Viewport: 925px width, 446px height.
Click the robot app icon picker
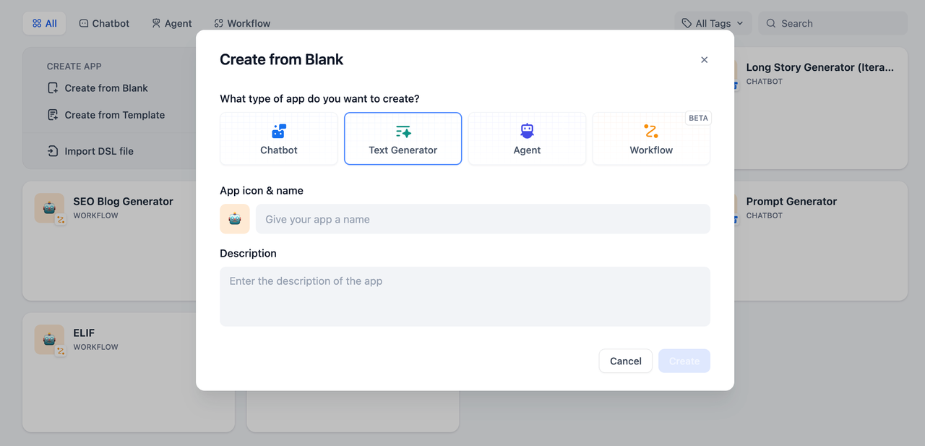coord(235,219)
